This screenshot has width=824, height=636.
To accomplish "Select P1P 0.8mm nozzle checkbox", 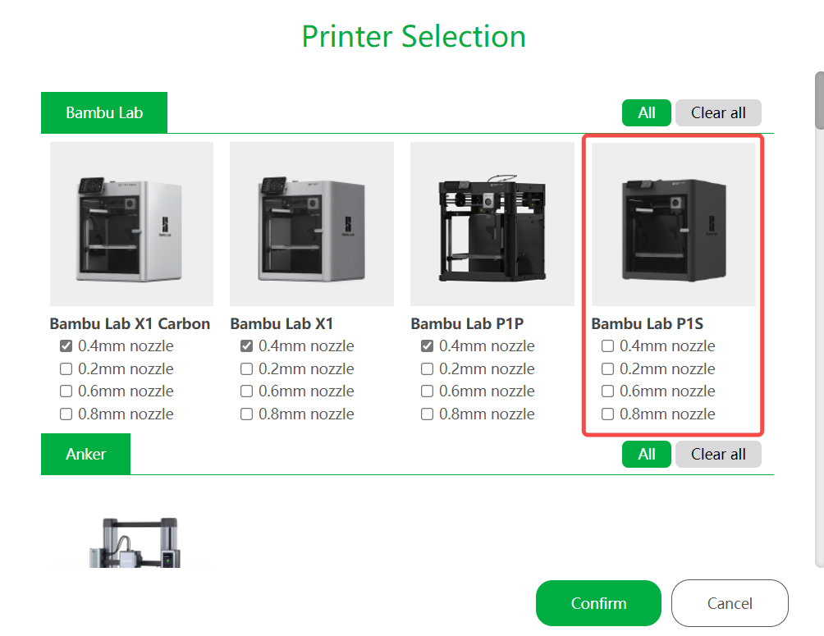I will click(x=428, y=414).
